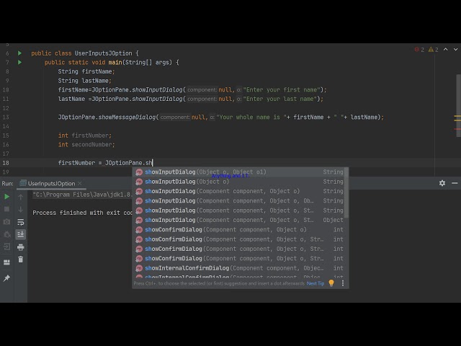Run main method from gutter arrow
461x346 pixels.
coord(19,63)
